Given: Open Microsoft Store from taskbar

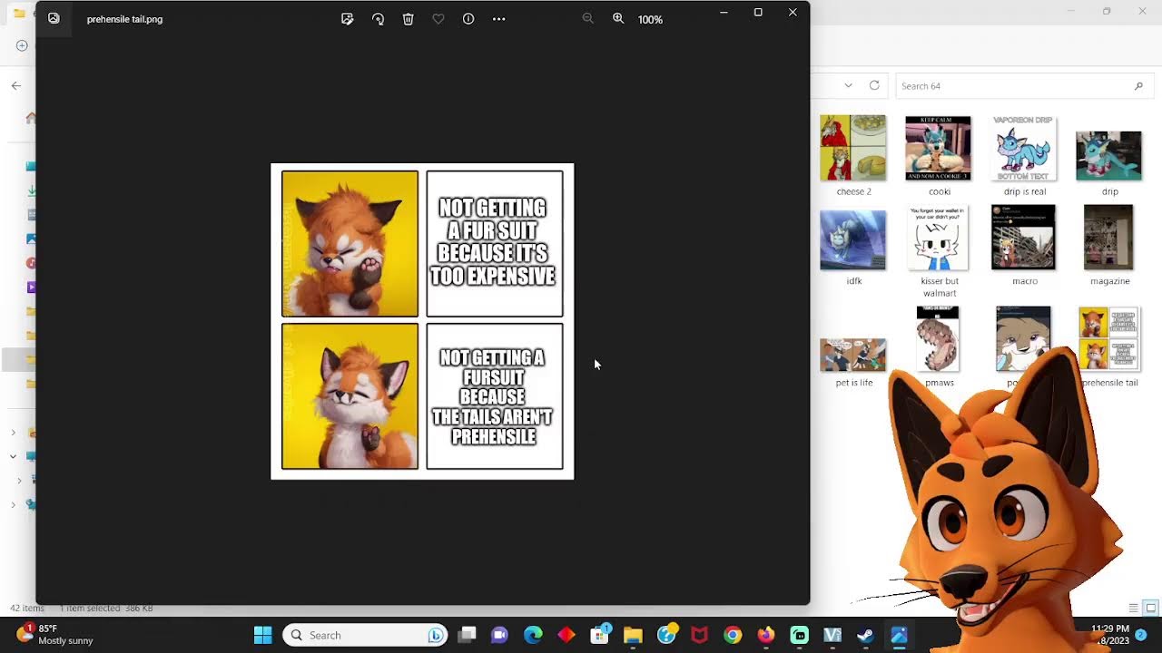Looking at the screenshot, I should pyautogui.click(x=600, y=635).
